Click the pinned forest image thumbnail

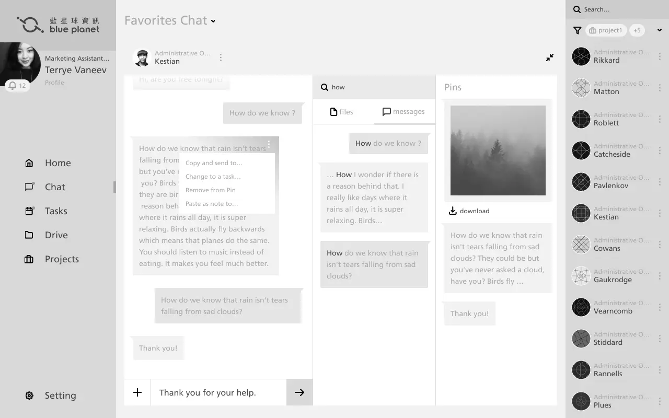[x=498, y=150]
